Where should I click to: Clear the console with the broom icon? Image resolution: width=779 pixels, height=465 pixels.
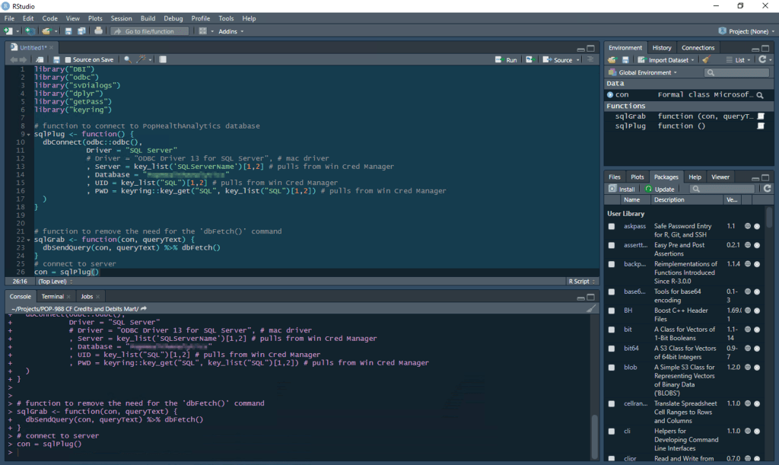tap(591, 308)
